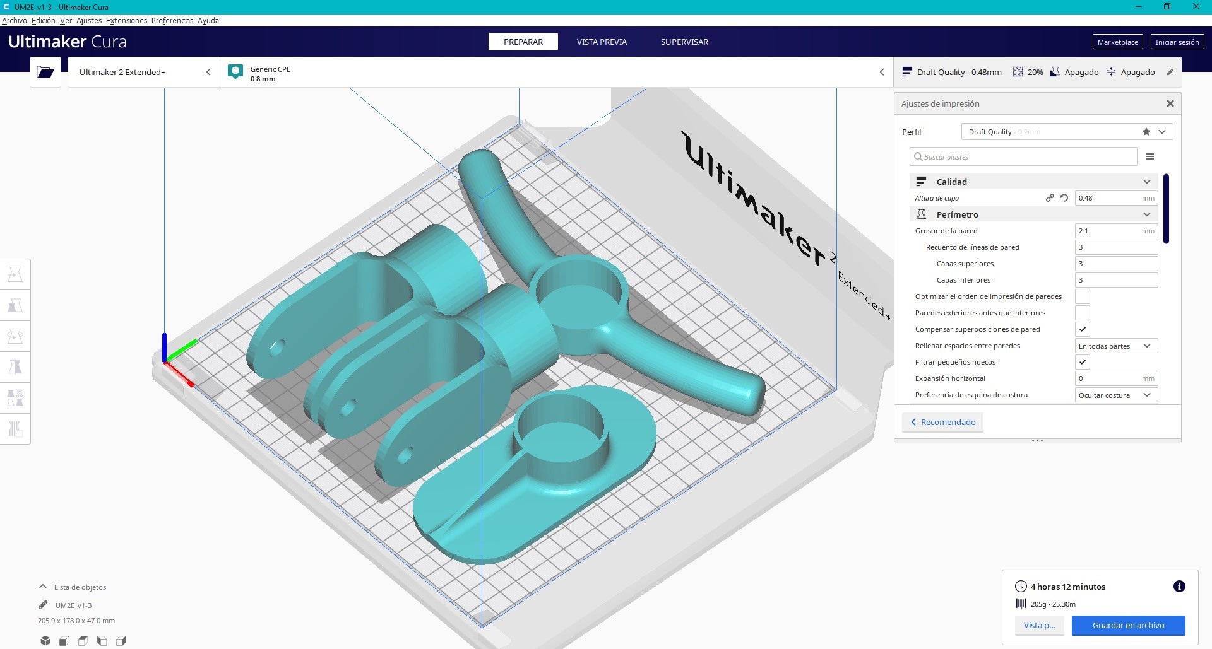The image size is (1212, 649).
Task: Click the pencil edit settings icon
Action: (1170, 72)
